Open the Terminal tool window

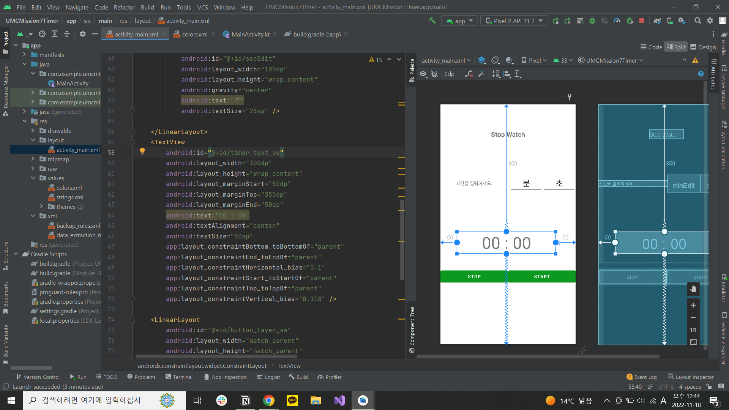coord(179,377)
